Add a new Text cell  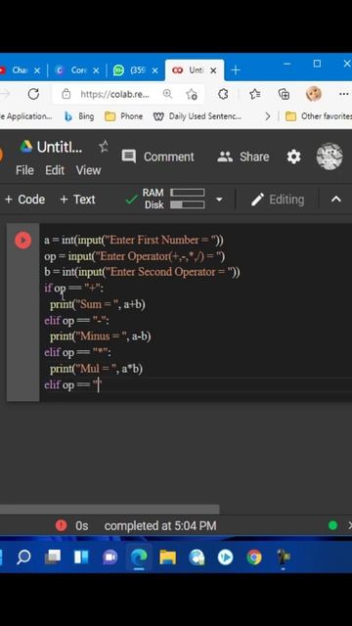[77, 200]
